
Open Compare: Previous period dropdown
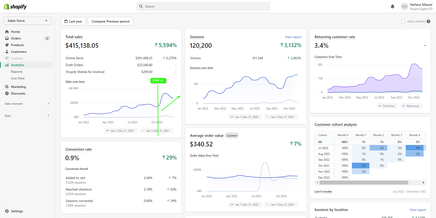pyautogui.click(x=110, y=21)
